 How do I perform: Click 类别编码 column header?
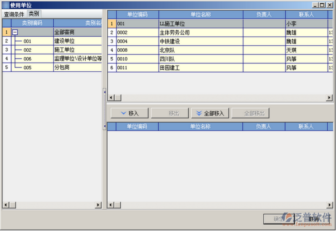[x=32, y=23]
